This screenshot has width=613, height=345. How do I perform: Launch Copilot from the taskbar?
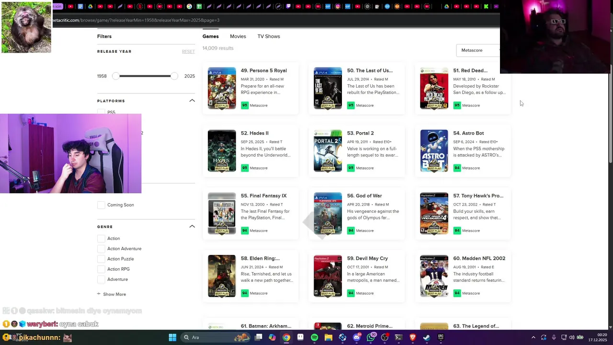(x=272, y=337)
